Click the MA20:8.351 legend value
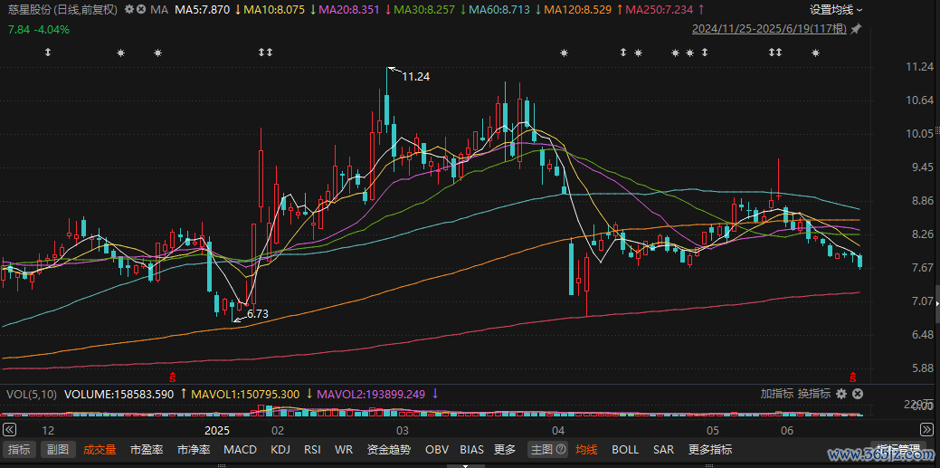 [350, 10]
